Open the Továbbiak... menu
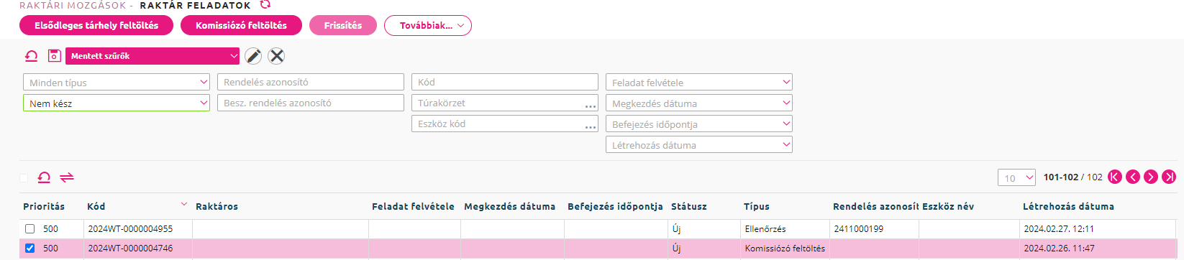Viewport: 1184px width, 260px height. [428, 25]
